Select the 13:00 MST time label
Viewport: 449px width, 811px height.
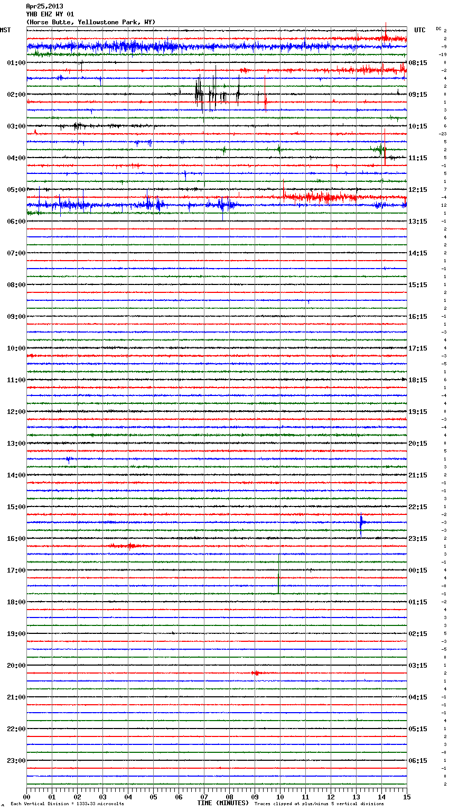[16, 444]
